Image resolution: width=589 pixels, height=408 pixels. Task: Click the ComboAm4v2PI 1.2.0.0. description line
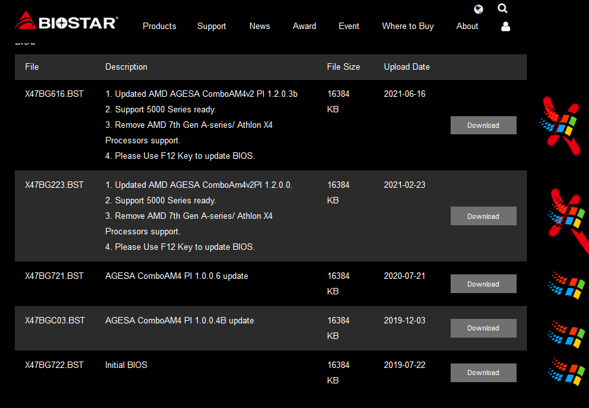pos(199,185)
